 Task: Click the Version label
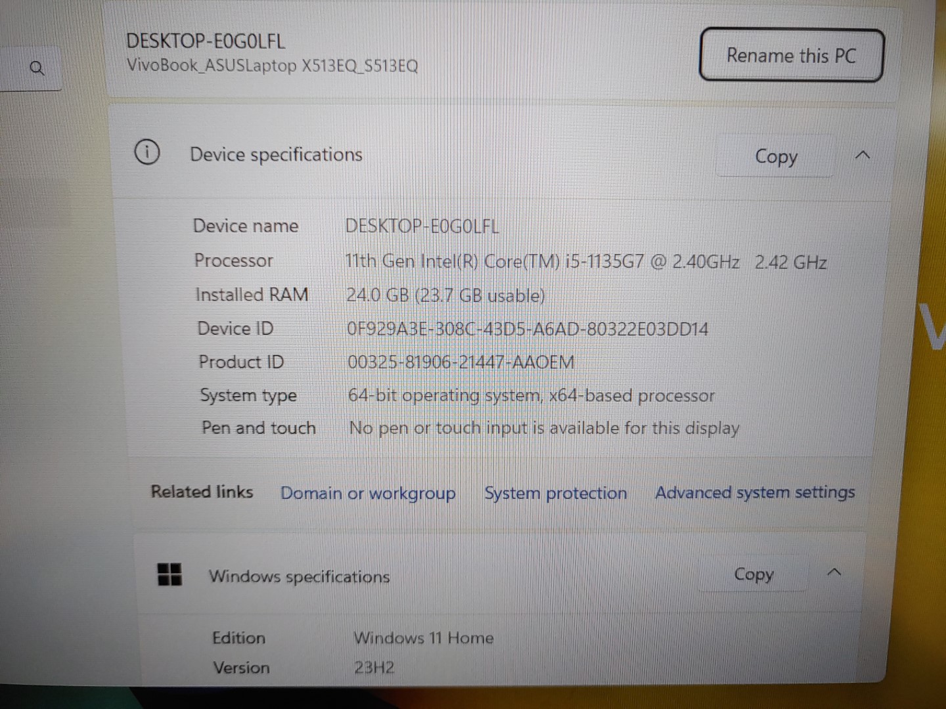point(242,668)
